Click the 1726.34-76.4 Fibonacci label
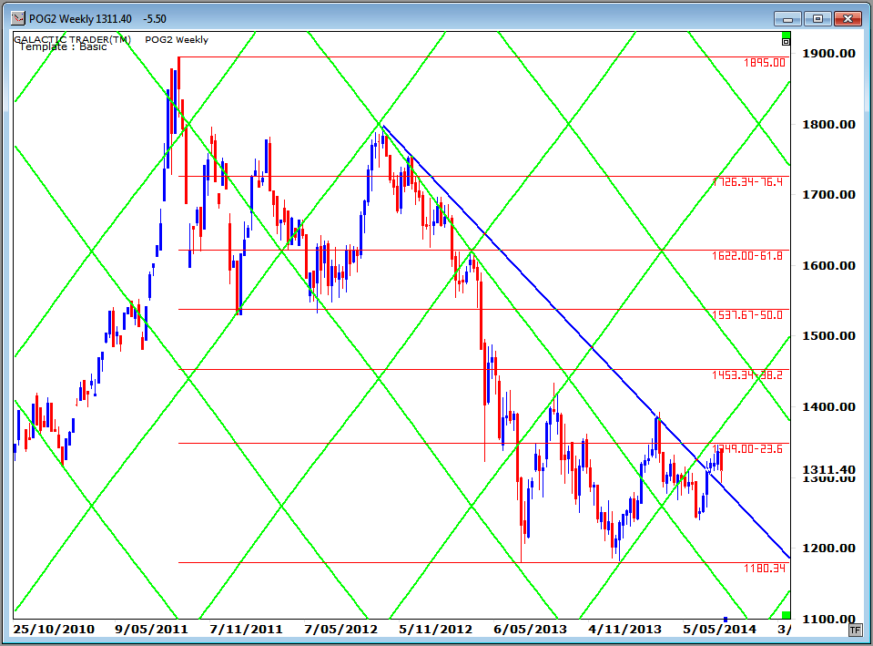The image size is (873, 646). [747, 181]
